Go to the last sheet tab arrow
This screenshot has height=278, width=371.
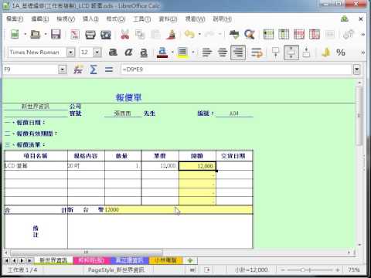pos(29,260)
